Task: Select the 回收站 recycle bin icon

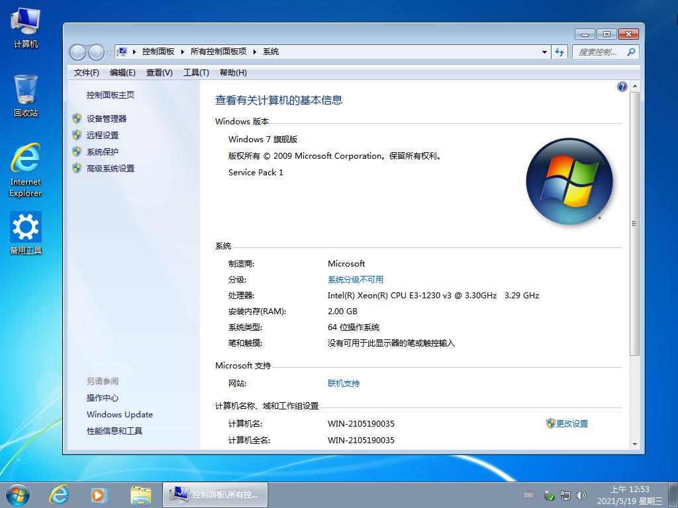Action: tap(26, 95)
